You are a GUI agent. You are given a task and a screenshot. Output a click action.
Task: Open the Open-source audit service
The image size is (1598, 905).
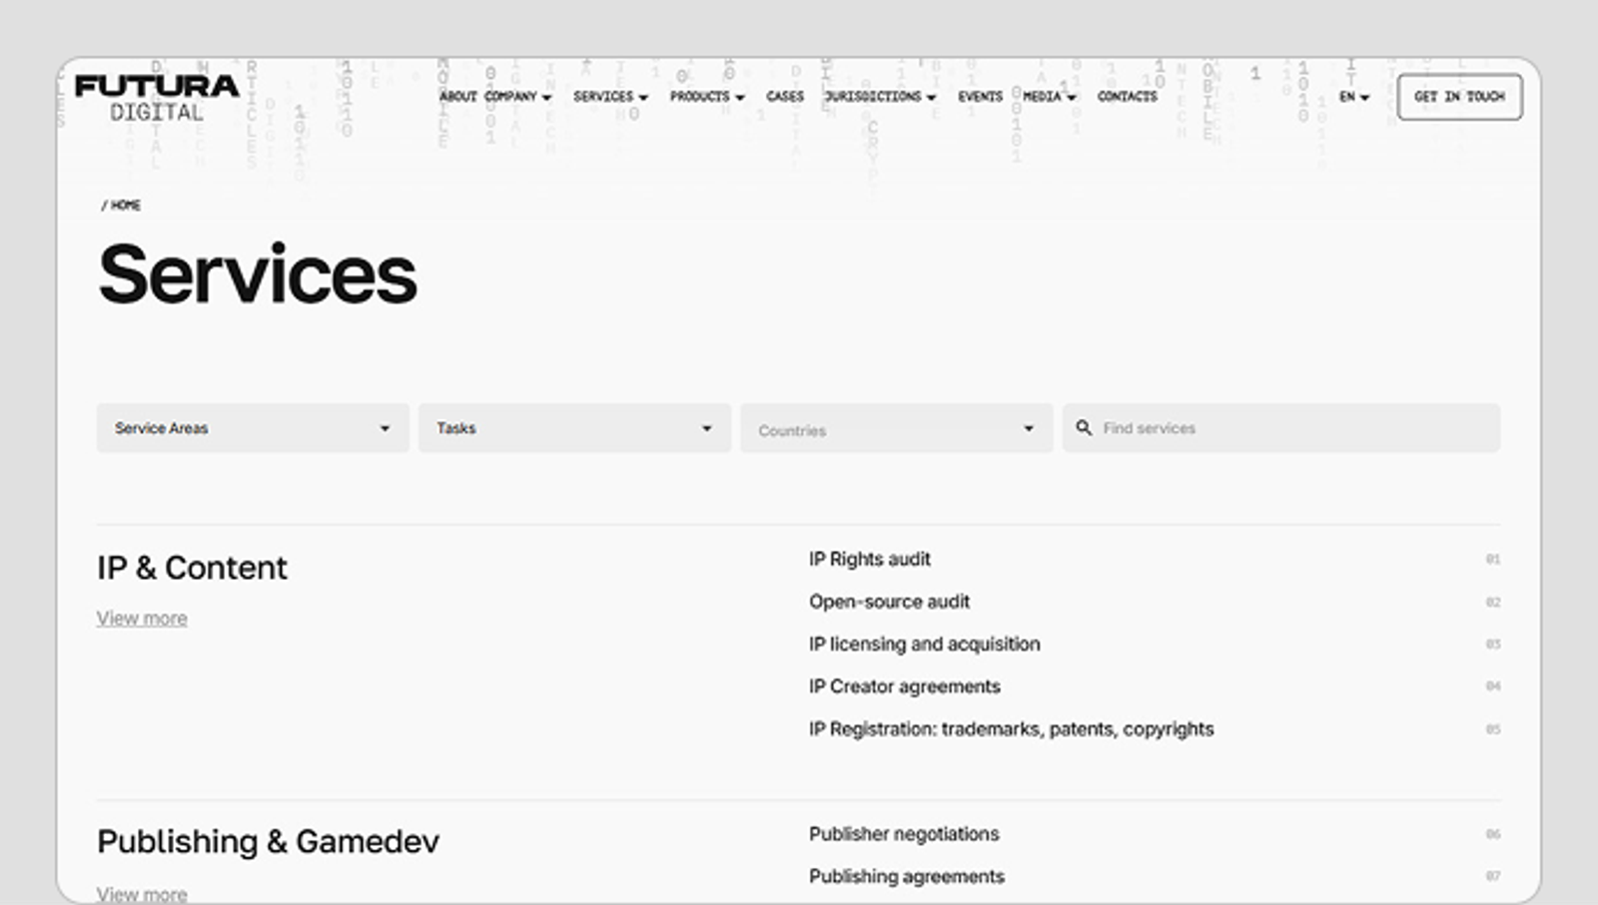tap(889, 602)
